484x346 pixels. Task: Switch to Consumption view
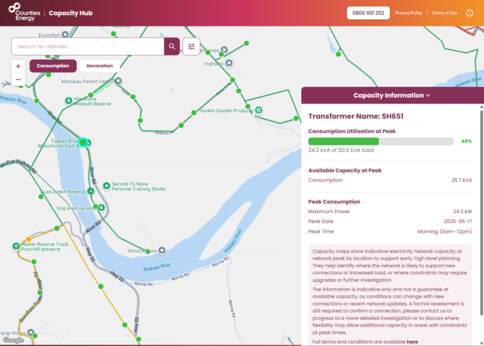point(53,66)
